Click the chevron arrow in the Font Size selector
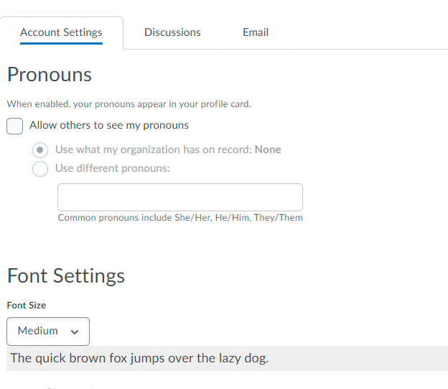This screenshot has height=389, width=448. (75, 331)
